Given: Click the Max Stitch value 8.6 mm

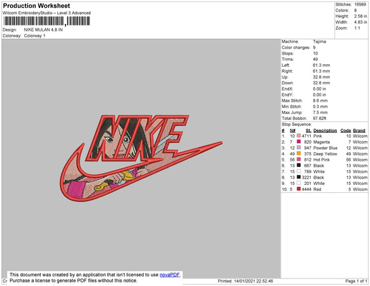Looking at the screenshot, I should [320, 100].
